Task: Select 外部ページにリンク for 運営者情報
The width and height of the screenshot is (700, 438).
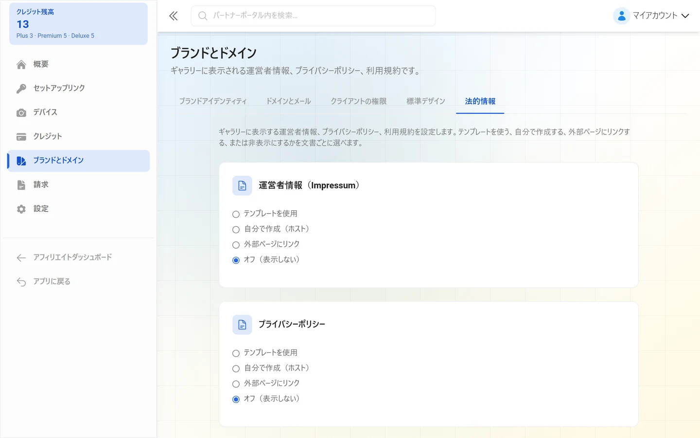Action: [236, 245]
